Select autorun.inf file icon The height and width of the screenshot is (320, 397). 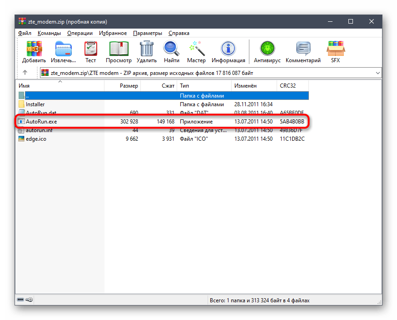coord(21,131)
